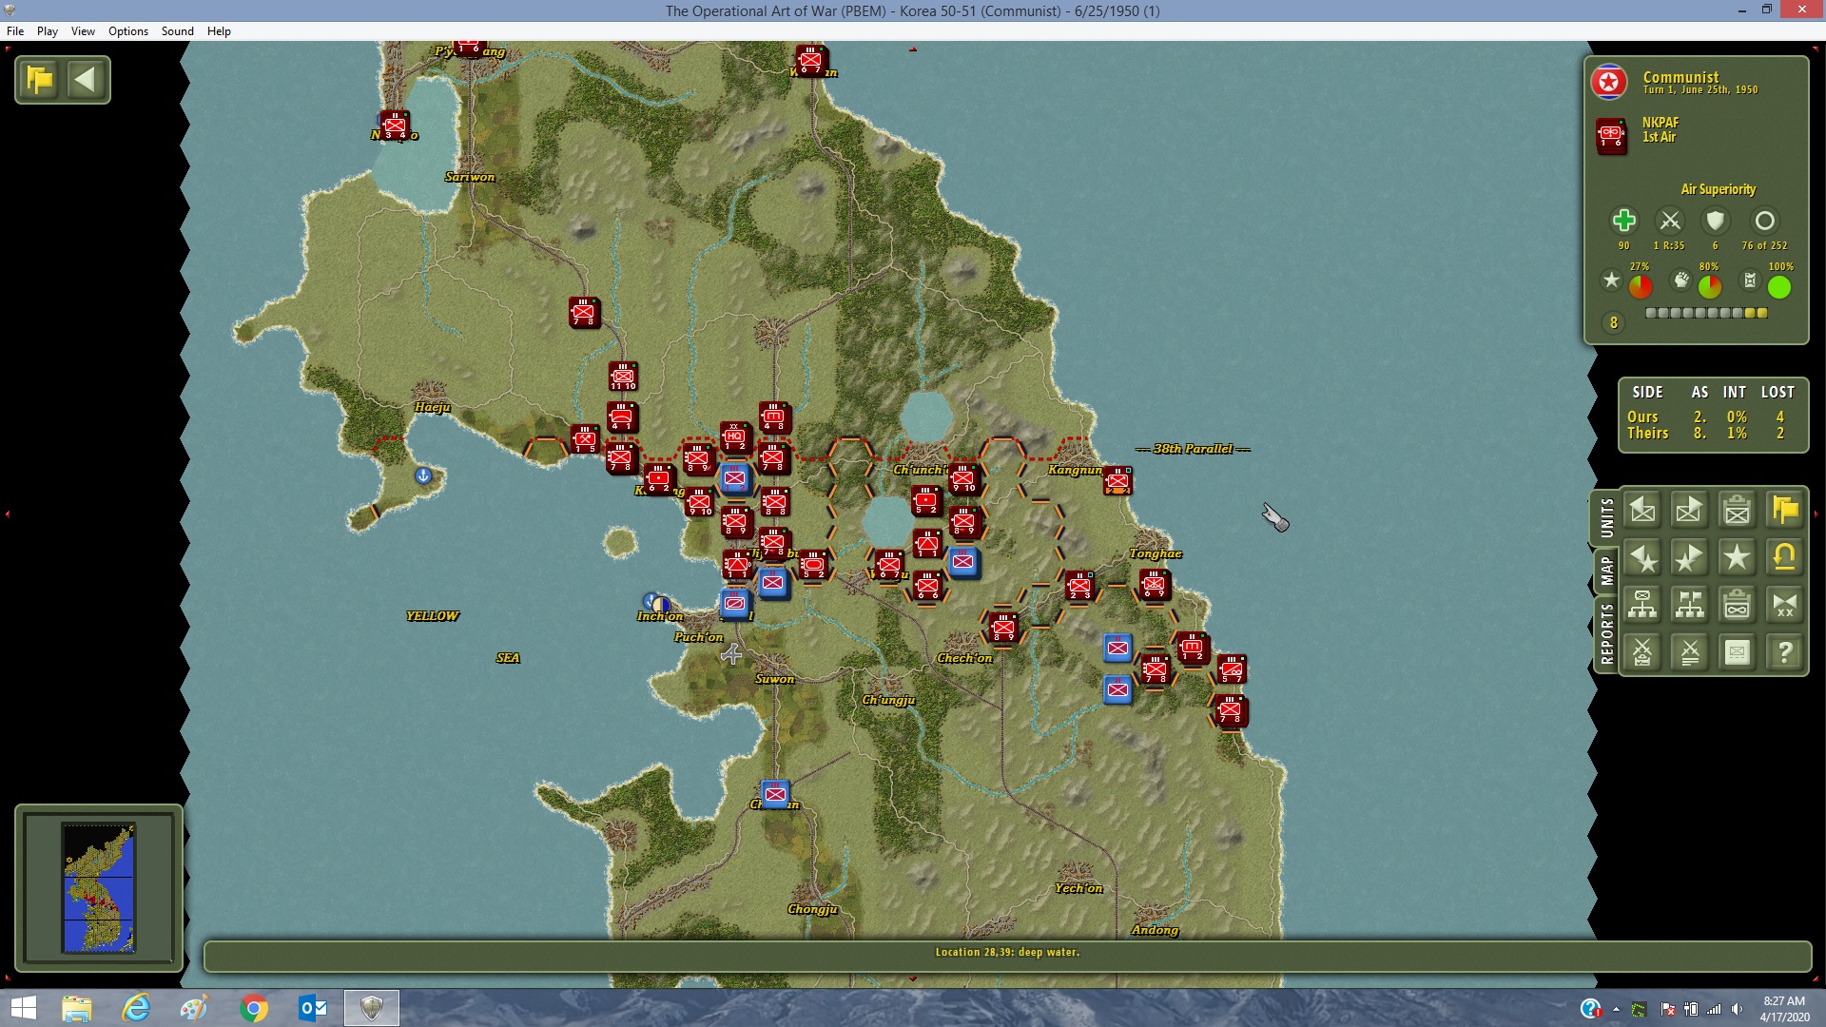Click the crossed swords attack strength icon
This screenshot has width=1826, height=1027.
click(x=1670, y=221)
